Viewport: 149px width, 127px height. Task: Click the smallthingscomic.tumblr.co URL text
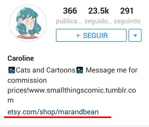click(x=83, y=90)
